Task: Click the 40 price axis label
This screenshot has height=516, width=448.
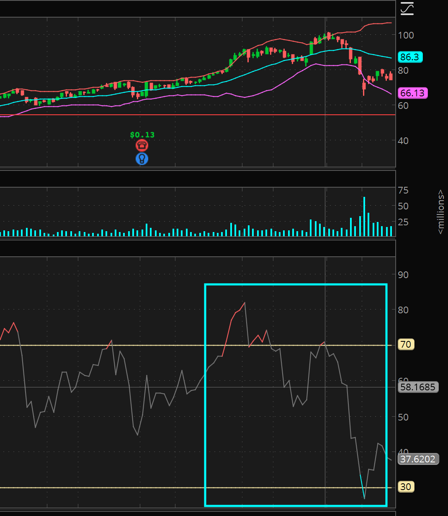Action: pyautogui.click(x=404, y=141)
